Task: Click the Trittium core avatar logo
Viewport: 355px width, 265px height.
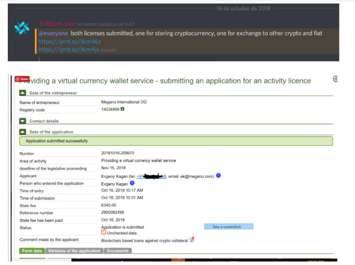Action: 22,28
